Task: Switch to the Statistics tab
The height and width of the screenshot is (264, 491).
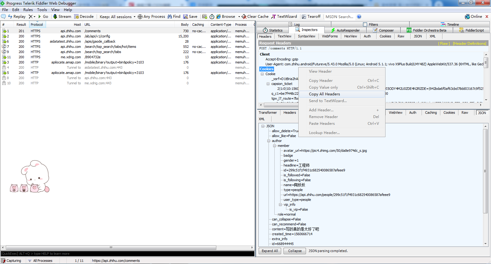Action: [x=273, y=30]
